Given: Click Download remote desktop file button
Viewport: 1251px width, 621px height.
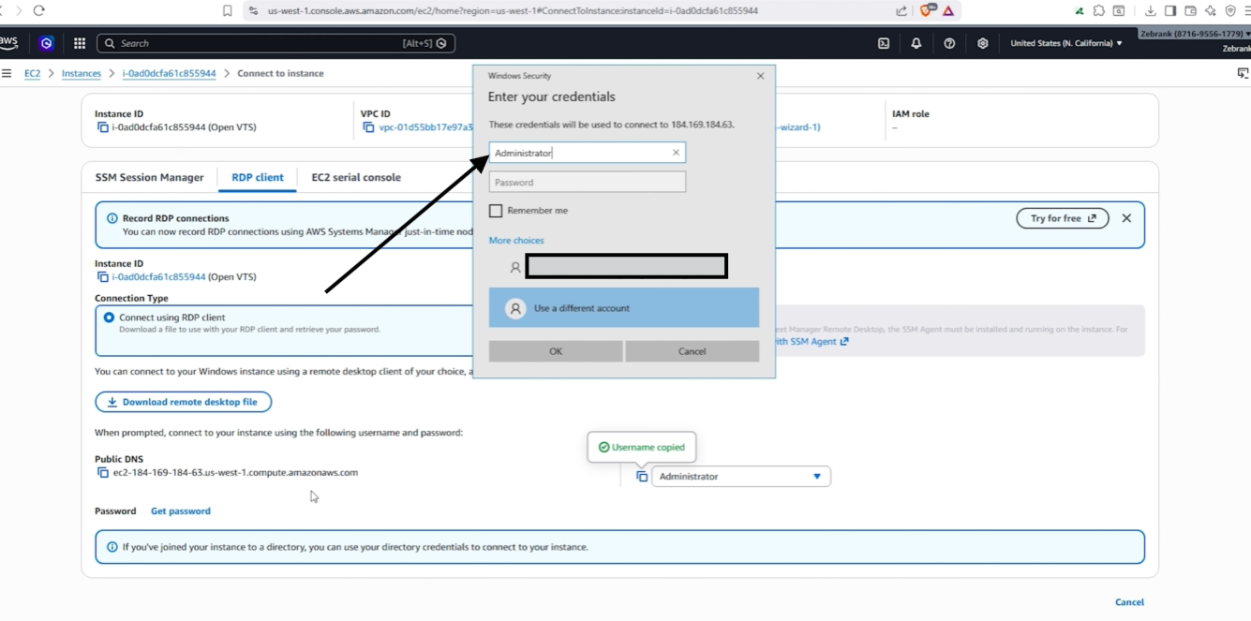Looking at the screenshot, I should [x=184, y=402].
